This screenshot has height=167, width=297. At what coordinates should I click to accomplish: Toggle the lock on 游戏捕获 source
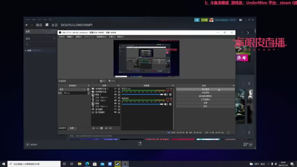(119, 109)
